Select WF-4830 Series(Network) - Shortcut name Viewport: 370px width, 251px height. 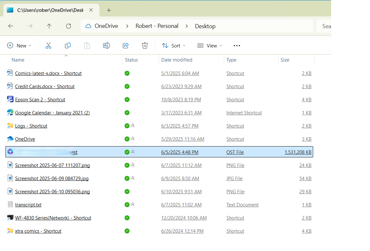(53, 218)
